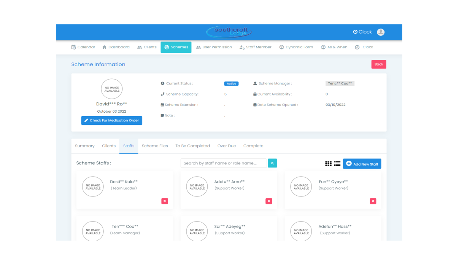The height and width of the screenshot is (276, 459).
Task: Click the Add New Staff button
Action: click(362, 164)
